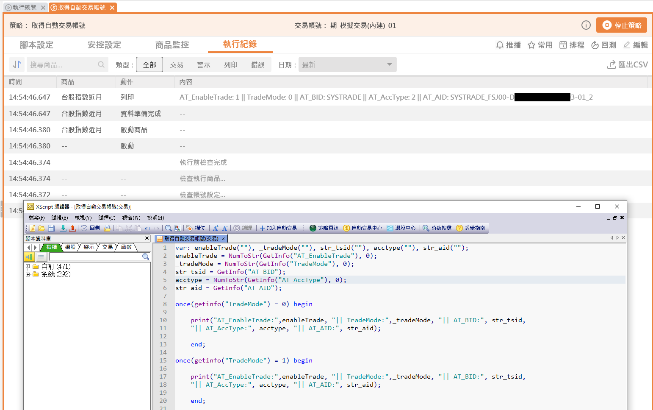
Task: Toggle the tree view mode in script library
Action: (x=29, y=257)
